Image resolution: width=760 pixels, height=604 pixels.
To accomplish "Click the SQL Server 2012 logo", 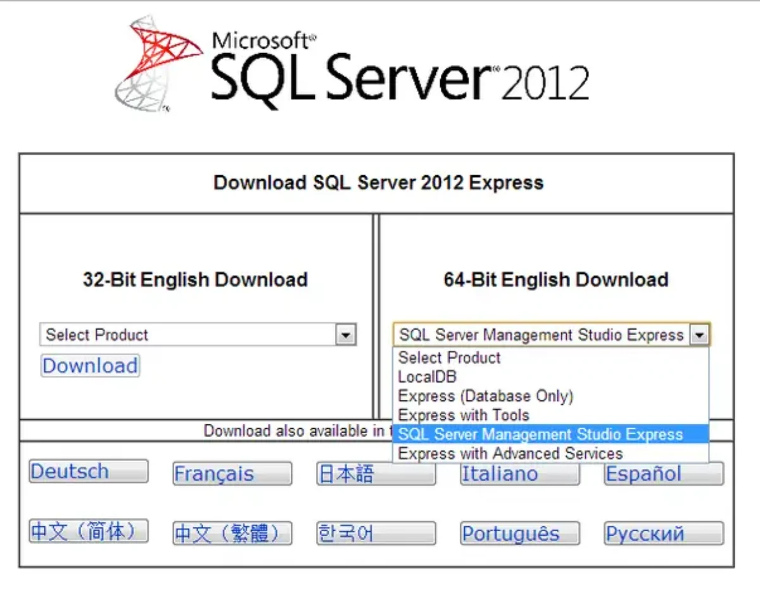I will point(351,66).
